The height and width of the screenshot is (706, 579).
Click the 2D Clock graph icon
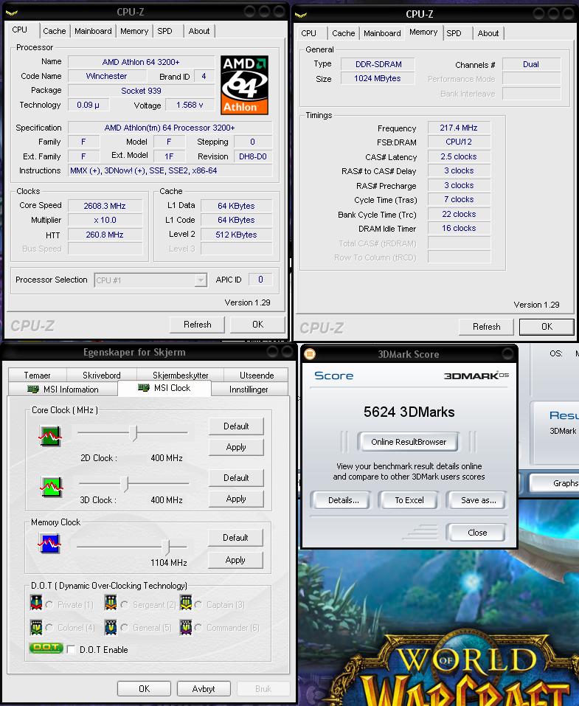pos(50,435)
